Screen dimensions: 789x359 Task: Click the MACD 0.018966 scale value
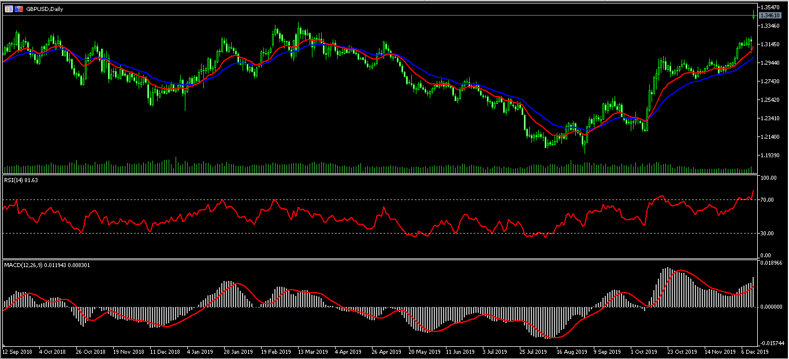pos(772,262)
